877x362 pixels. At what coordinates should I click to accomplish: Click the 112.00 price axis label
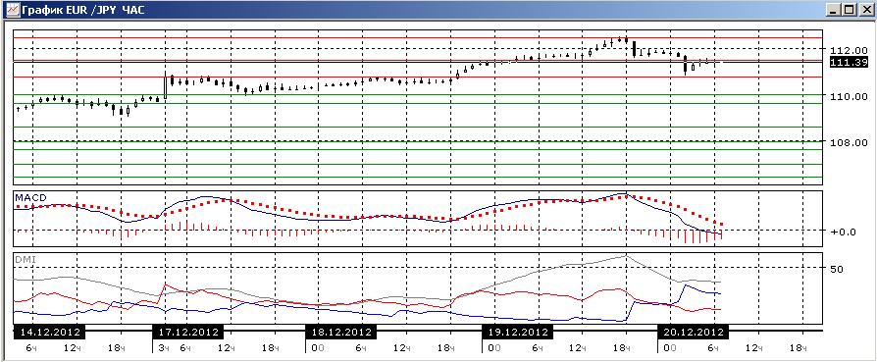[849, 50]
